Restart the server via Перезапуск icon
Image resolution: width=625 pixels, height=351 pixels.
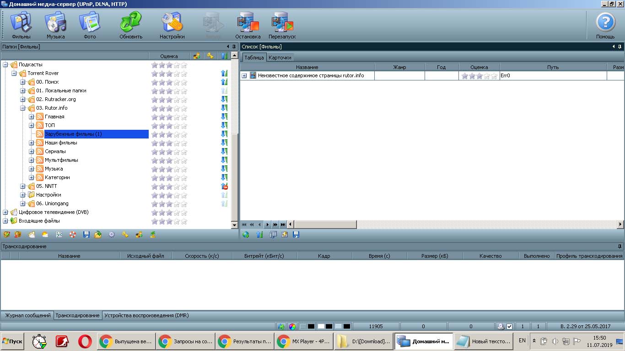(282, 24)
